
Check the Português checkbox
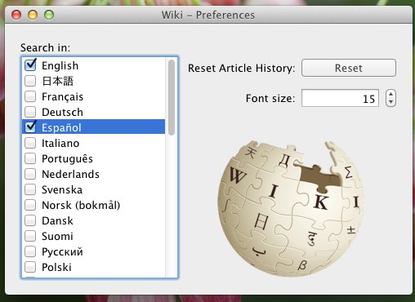click(30, 158)
